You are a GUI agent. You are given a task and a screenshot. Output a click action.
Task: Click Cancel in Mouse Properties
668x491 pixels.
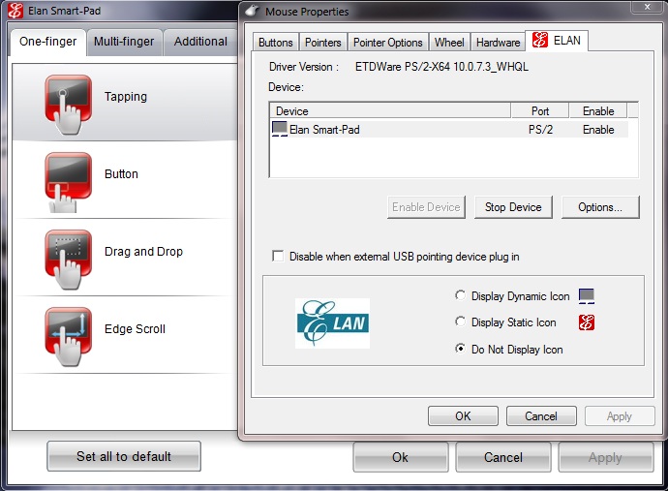coord(541,416)
